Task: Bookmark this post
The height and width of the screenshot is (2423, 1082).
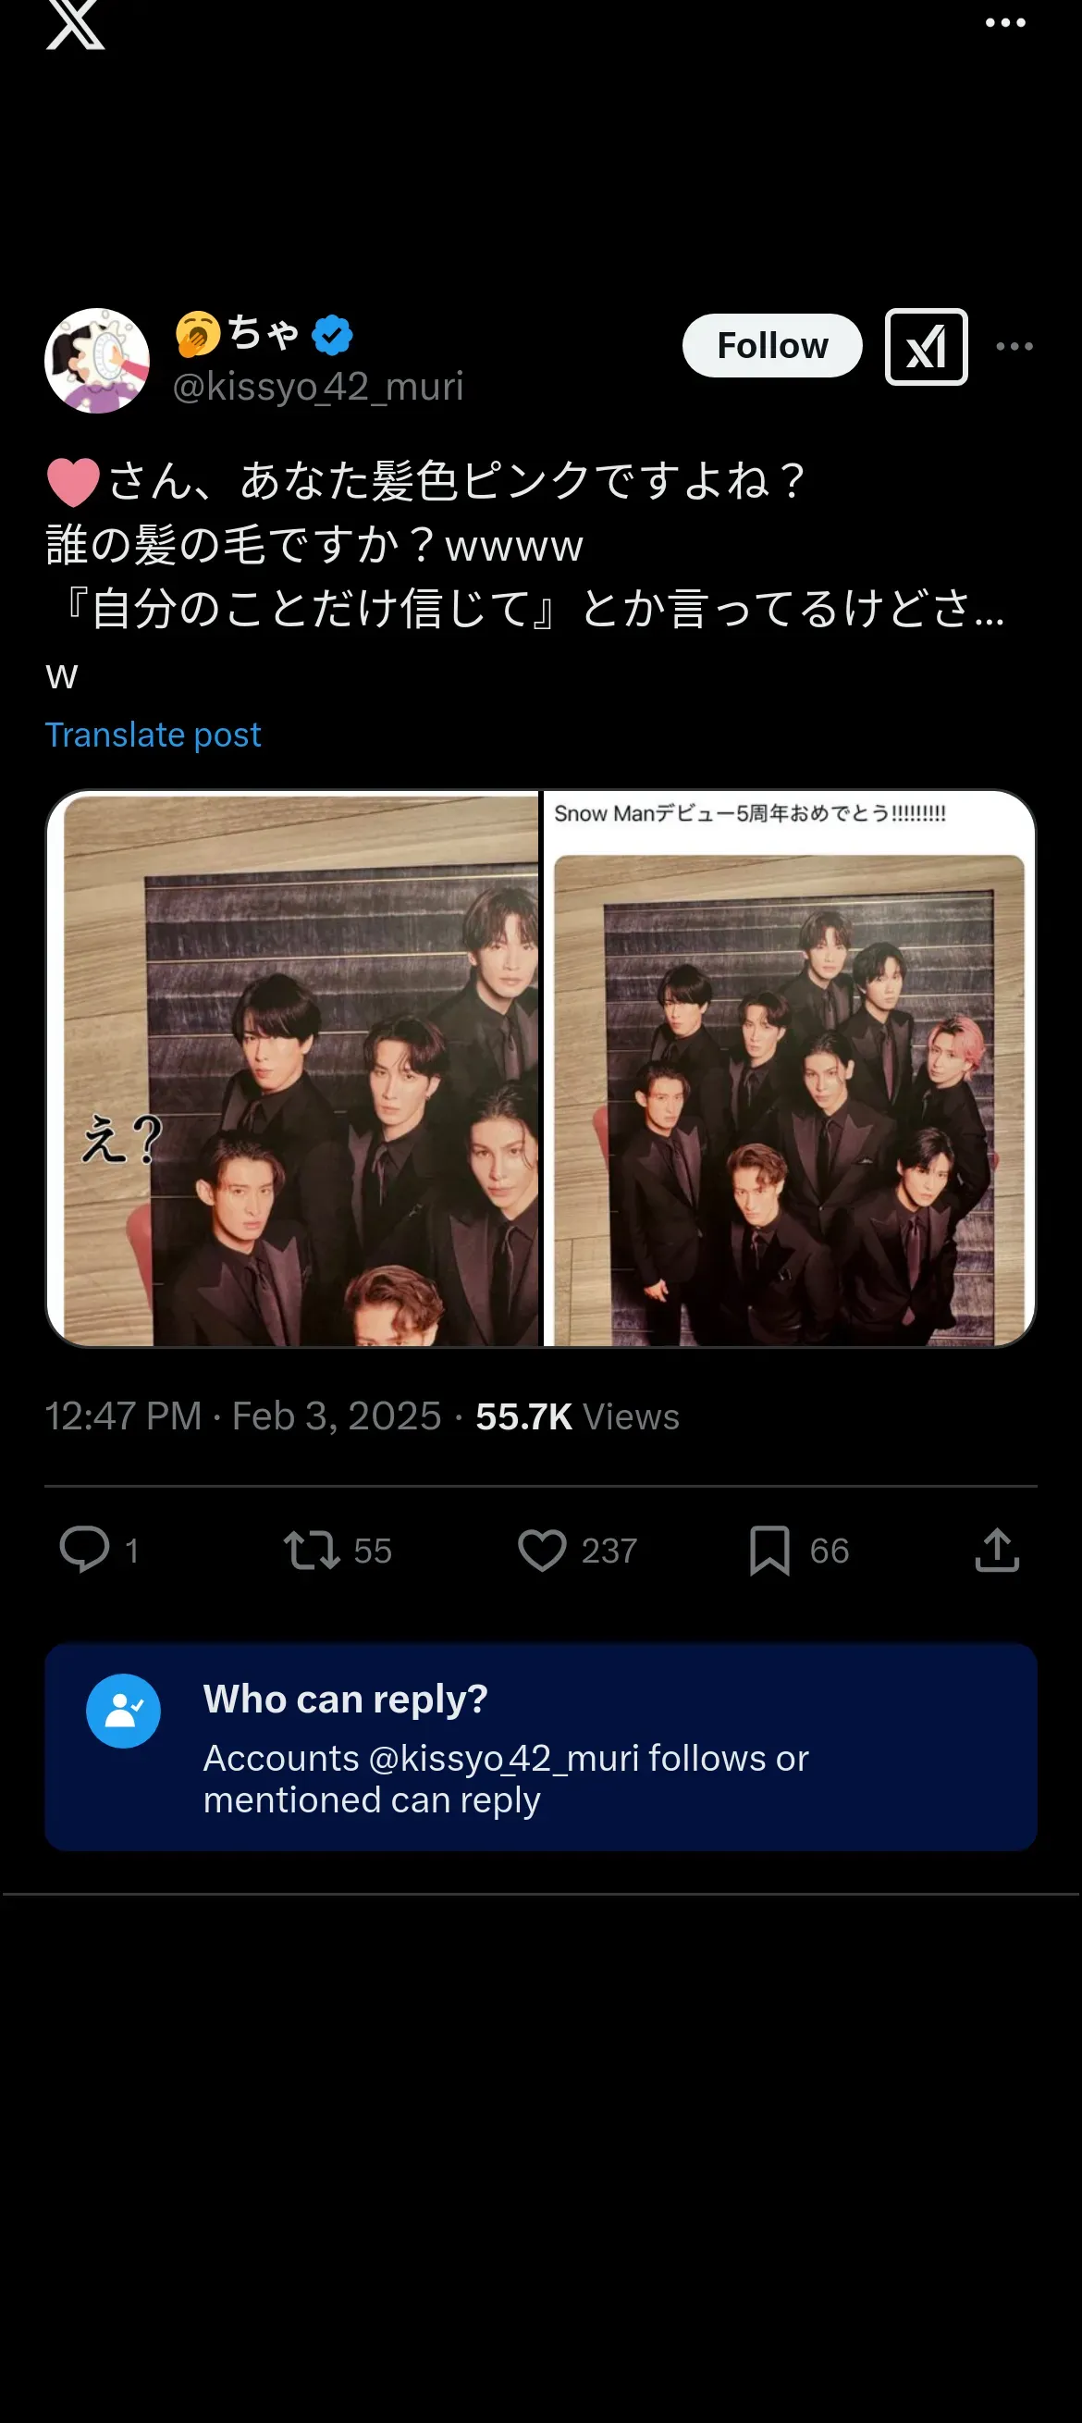Action: [x=769, y=1551]
